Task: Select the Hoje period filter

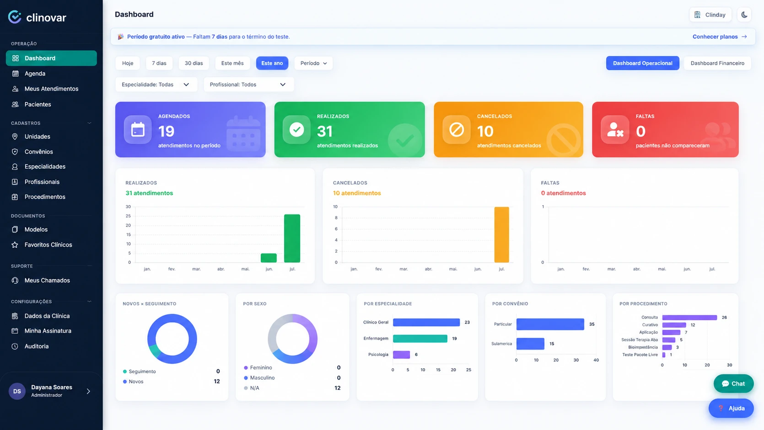Action: 128,63
